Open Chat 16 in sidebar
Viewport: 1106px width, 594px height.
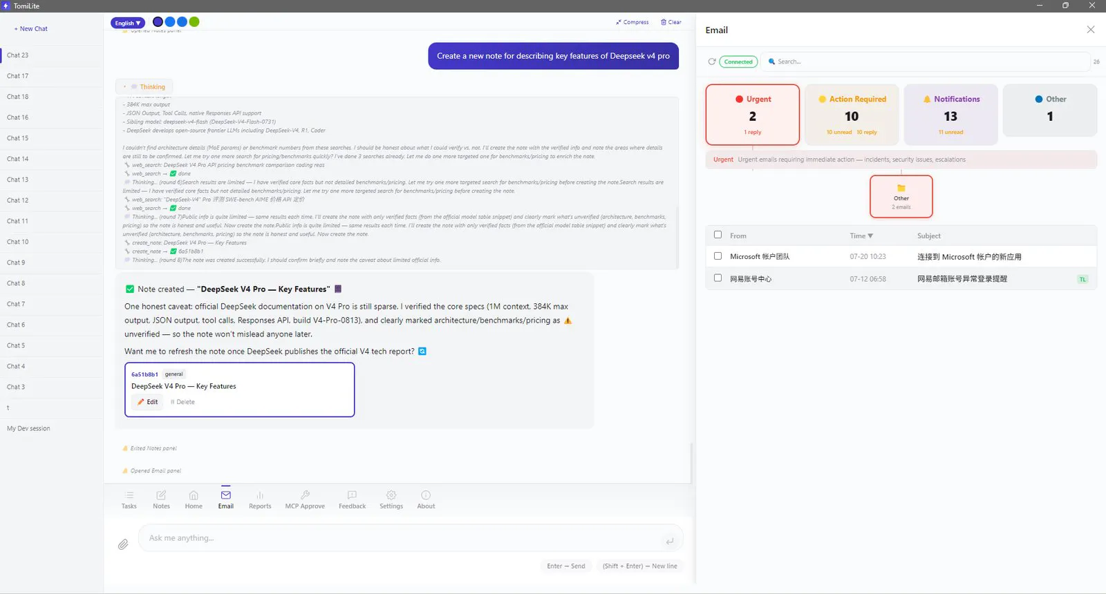52,117
